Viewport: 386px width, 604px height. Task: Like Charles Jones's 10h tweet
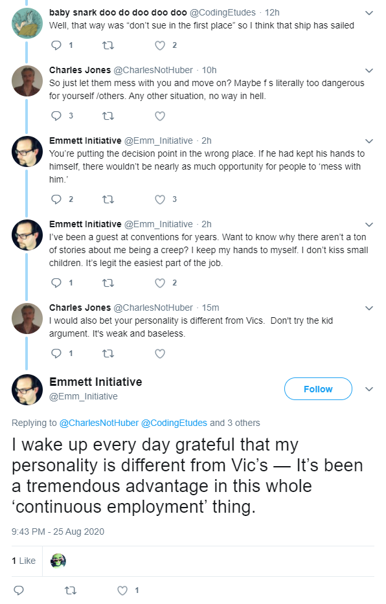pyautogui.click(x=160, y=116)
